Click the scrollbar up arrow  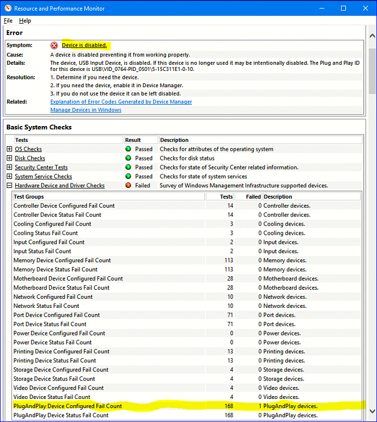372,36
